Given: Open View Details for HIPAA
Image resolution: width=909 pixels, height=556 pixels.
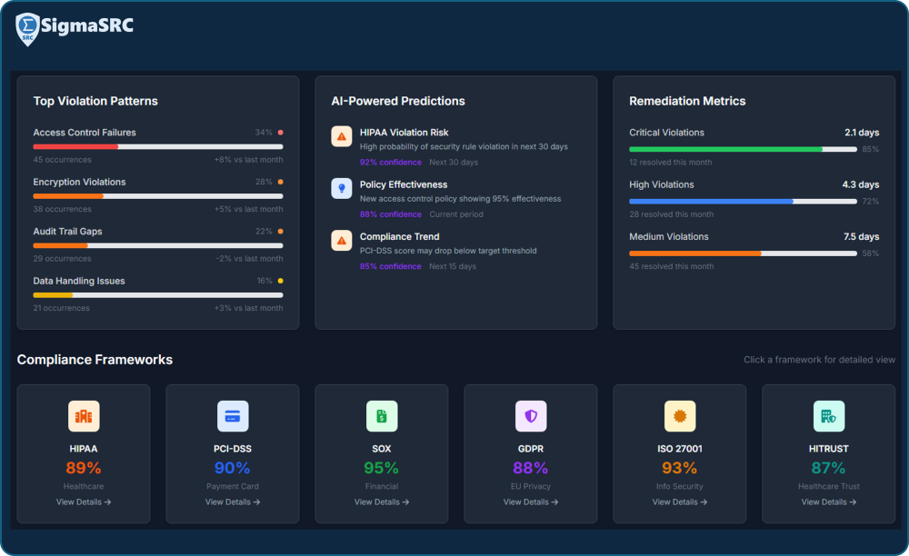Looking at the screenshot, I should pos(84,502).
